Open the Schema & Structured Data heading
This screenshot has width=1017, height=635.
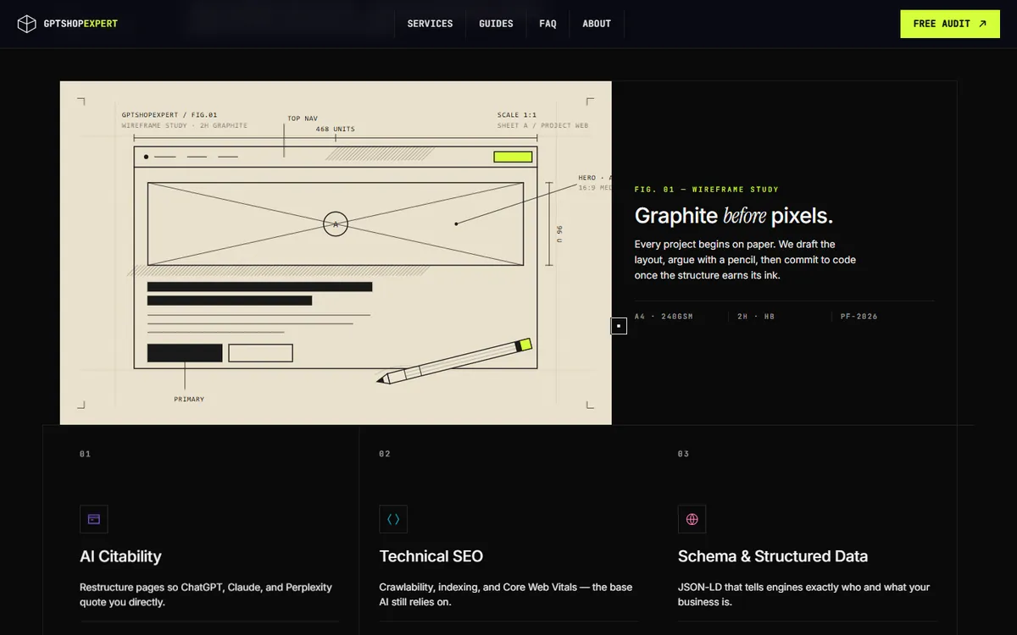[x=773, y=556]
